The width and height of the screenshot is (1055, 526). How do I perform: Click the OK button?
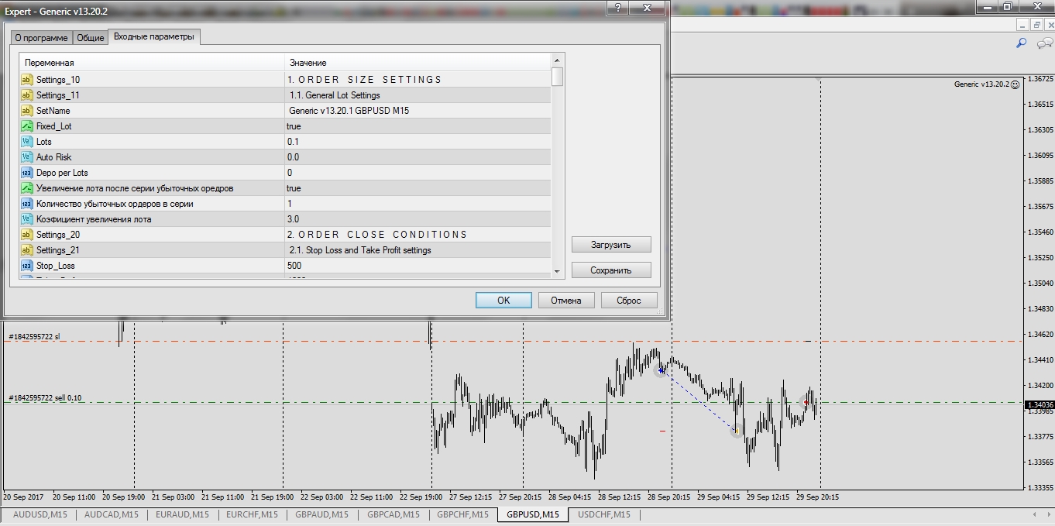[x=503, y=301]
